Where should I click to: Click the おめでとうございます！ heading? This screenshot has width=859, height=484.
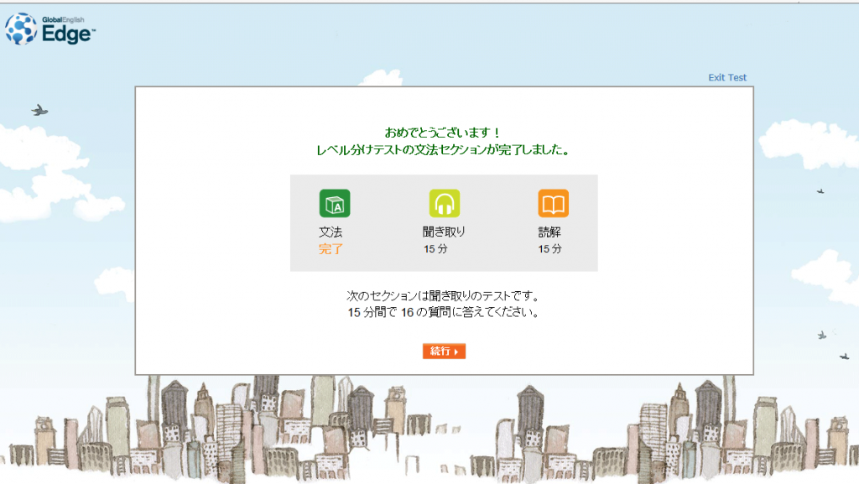pos(443,133)
